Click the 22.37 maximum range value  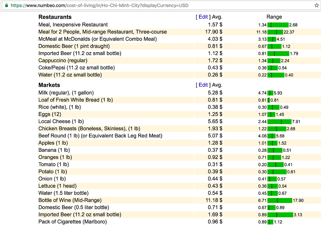(289, 32)
